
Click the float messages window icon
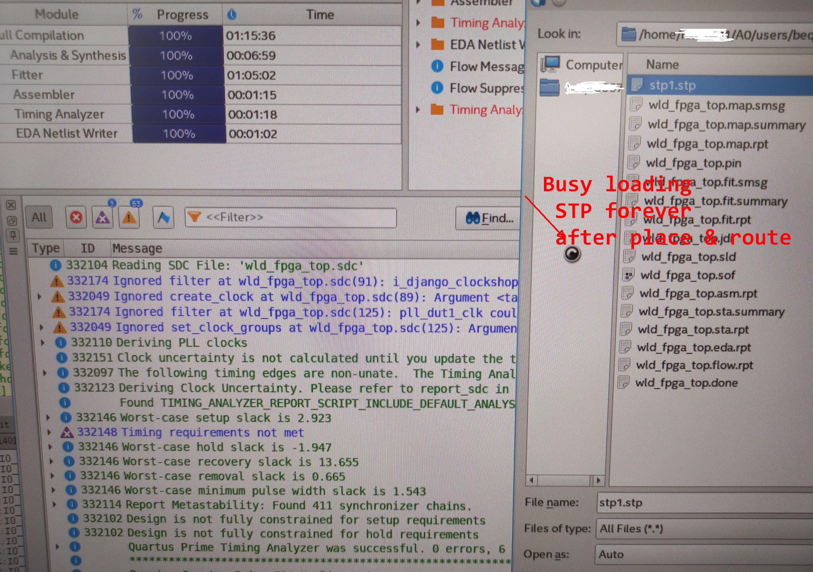pyautogui.click(x=12, y=221)
